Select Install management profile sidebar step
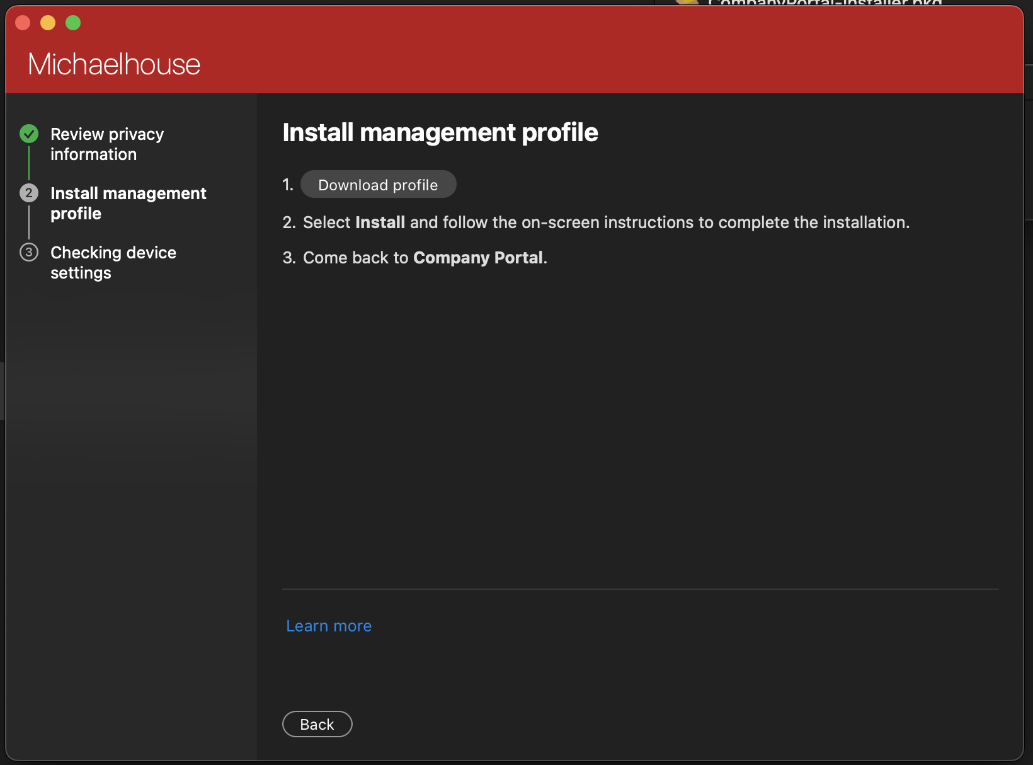The height and width of the screenshot is (765, 1033). click(128, 203)
